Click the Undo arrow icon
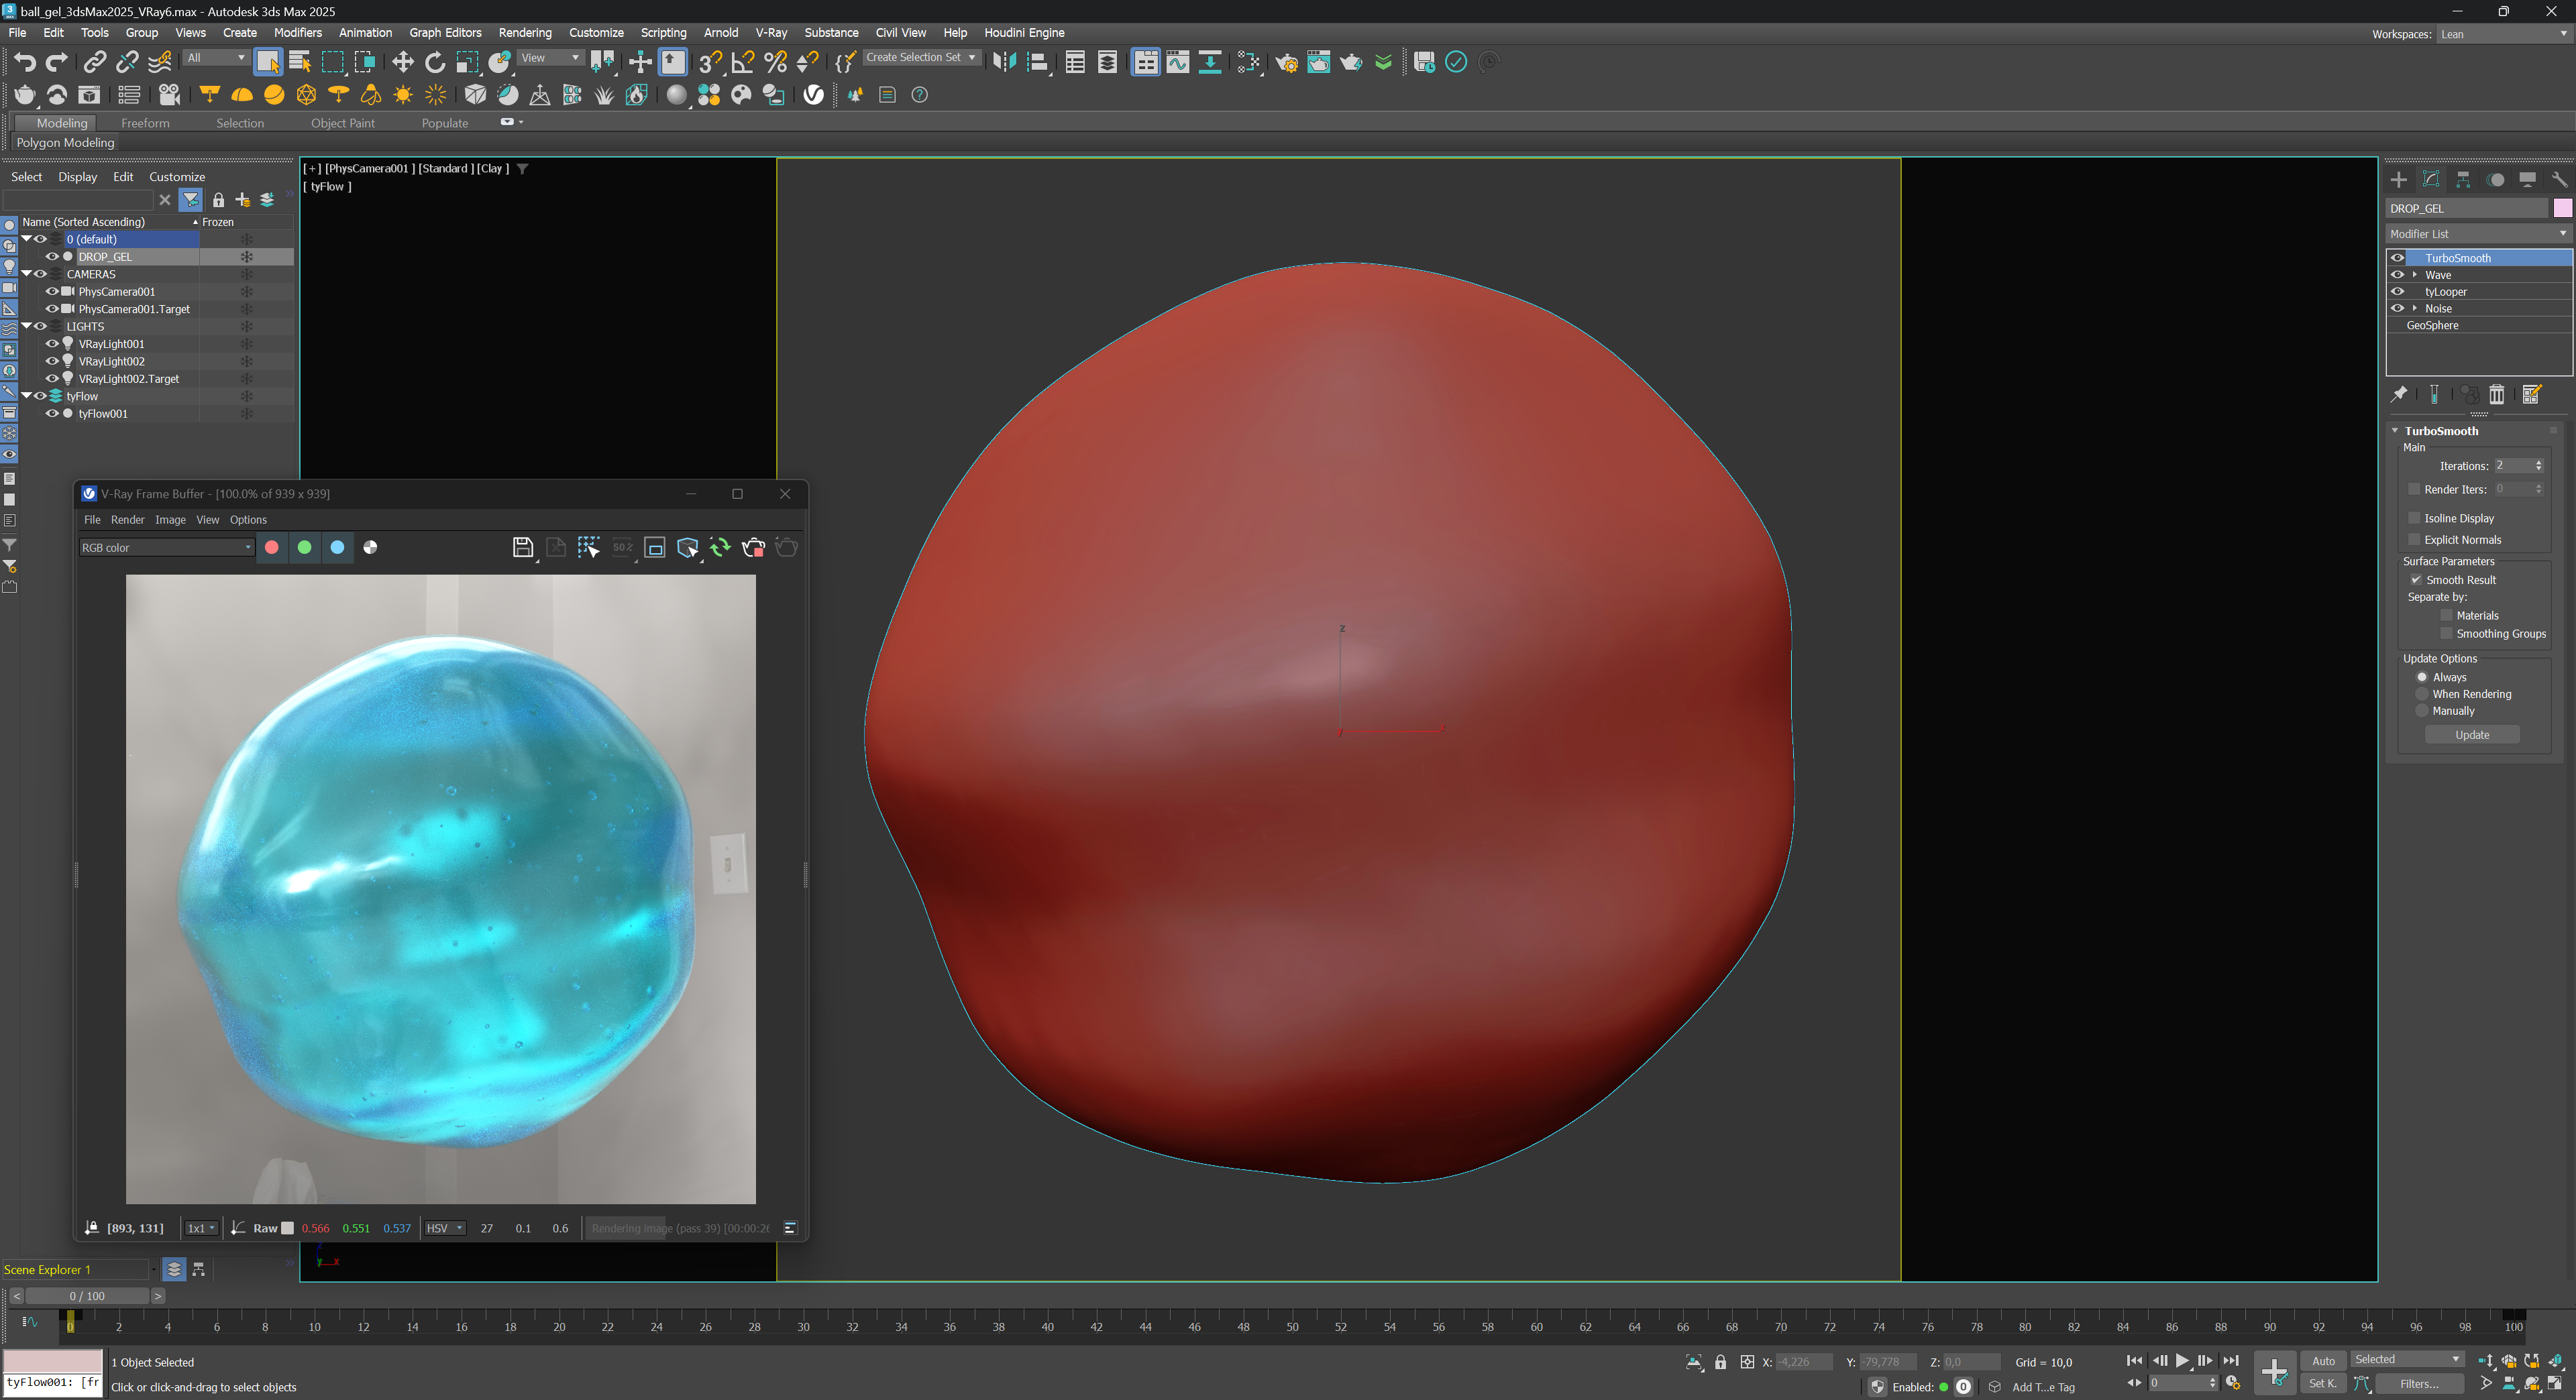The height and width of the screenshot is (1400, 2576). 24,62
